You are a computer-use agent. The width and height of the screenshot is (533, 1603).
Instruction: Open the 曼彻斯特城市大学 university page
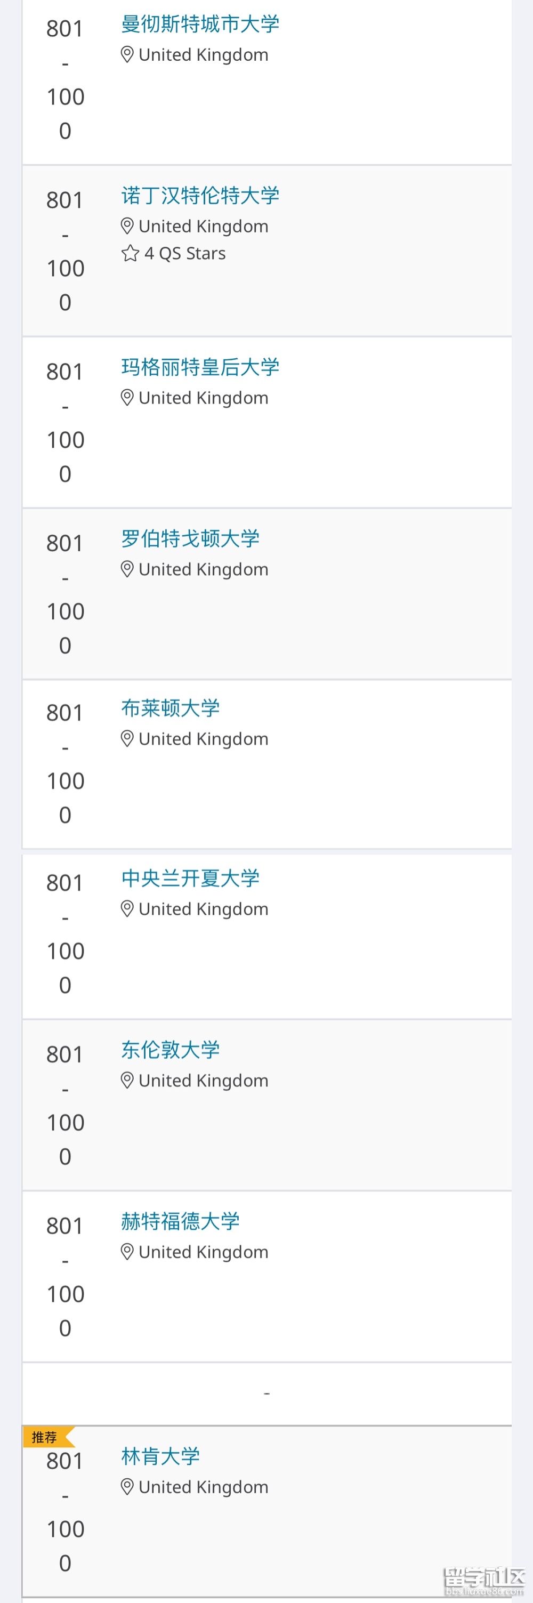click(200, 25)
